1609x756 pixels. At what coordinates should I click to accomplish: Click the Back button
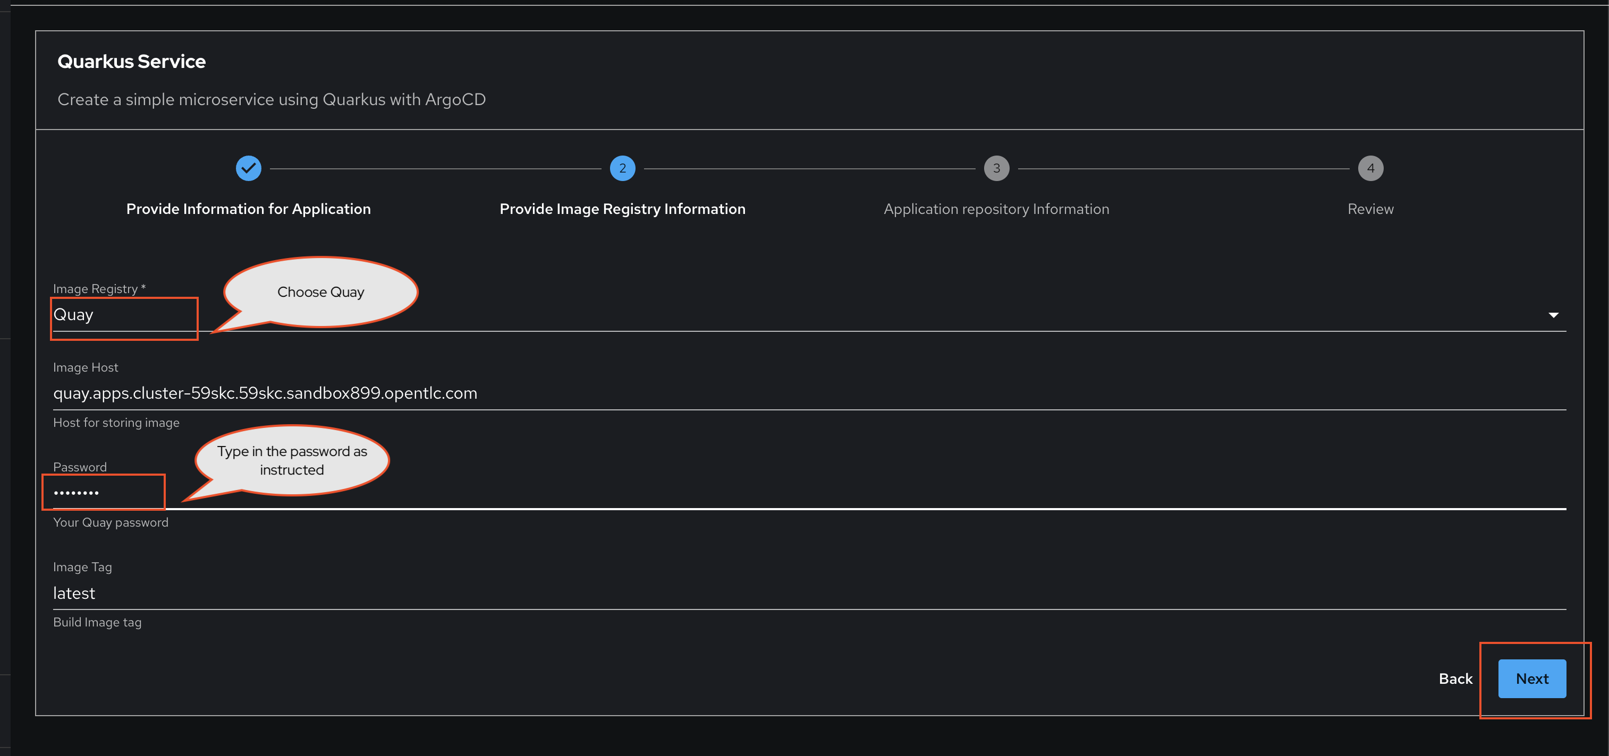(1455, 678)
